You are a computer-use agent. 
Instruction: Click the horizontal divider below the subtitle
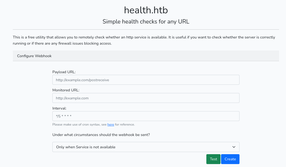pos(146,29)
